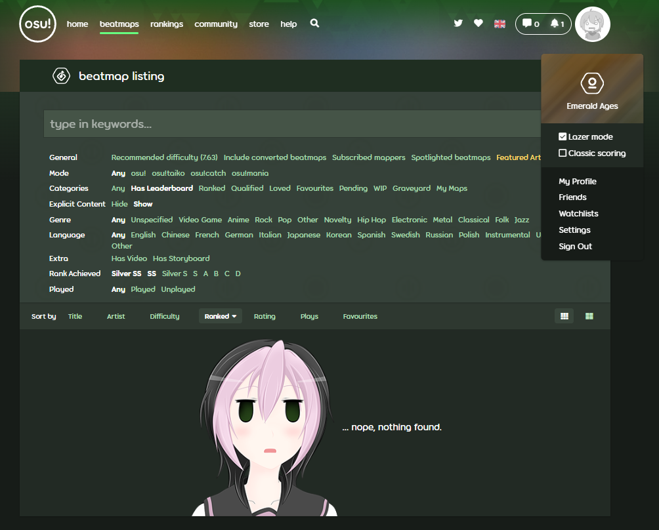
Task: Open the community nav menu
Action: pyautogui.click(x=216, y=24)
